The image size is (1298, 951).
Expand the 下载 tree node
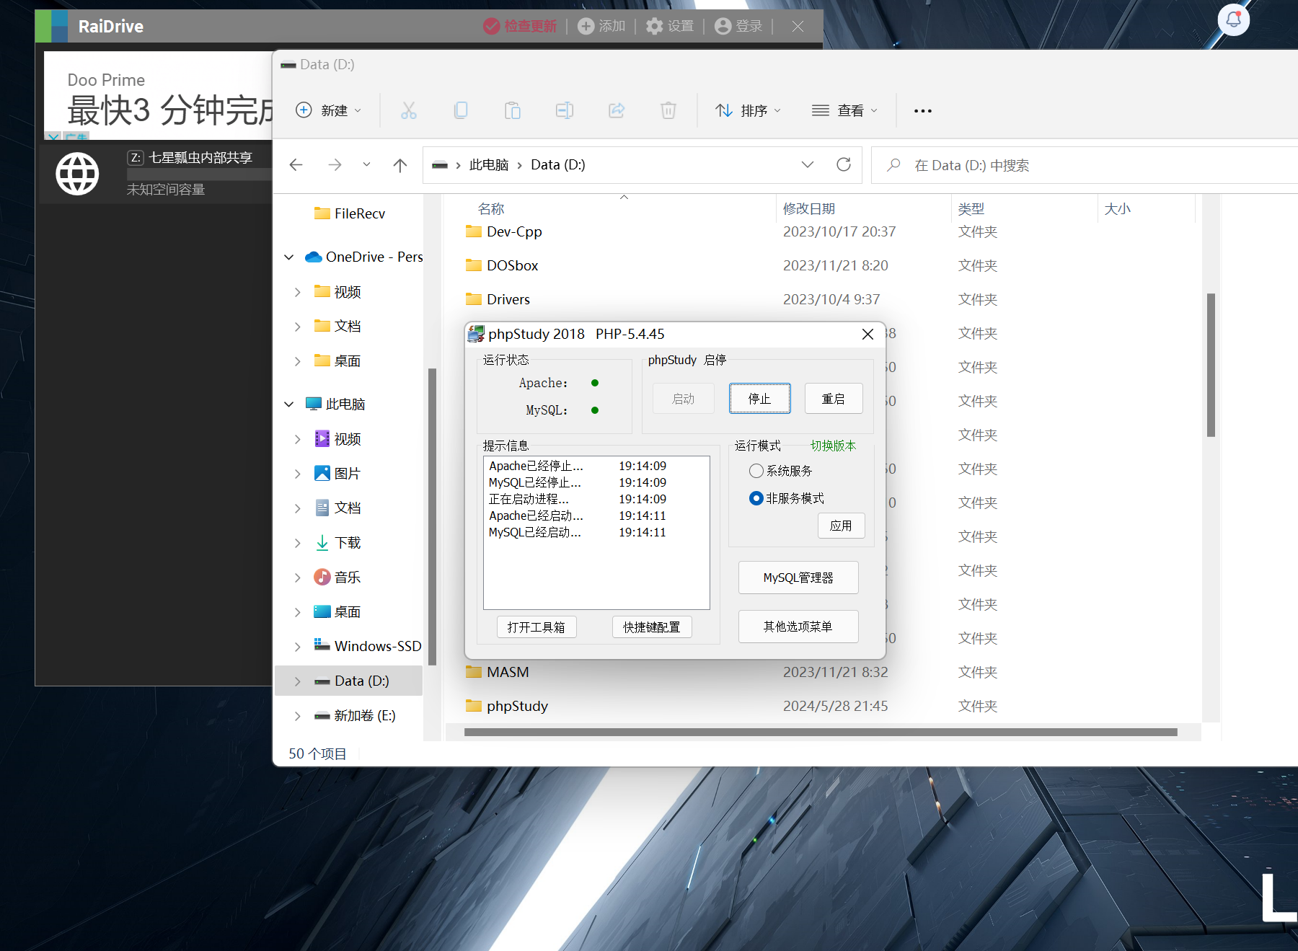tap(298, 543)
